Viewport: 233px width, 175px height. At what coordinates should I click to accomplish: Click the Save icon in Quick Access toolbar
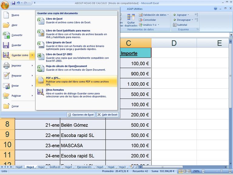point(13,3)
